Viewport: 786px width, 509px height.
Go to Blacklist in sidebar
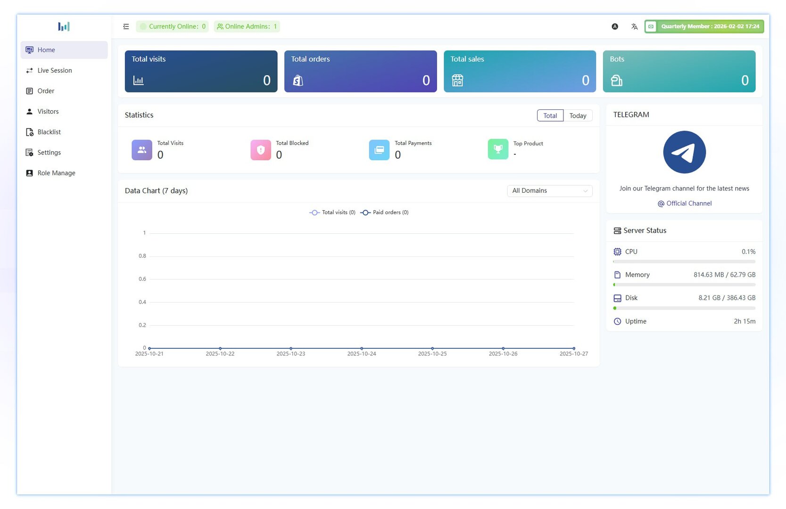pos(49,132)
